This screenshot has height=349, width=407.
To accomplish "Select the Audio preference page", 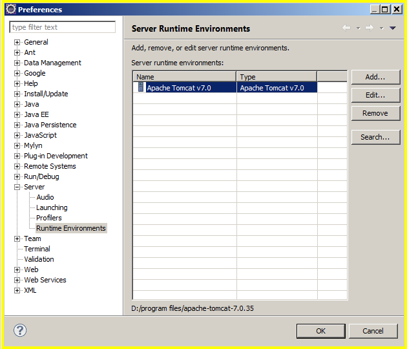I will pos(45,197).
